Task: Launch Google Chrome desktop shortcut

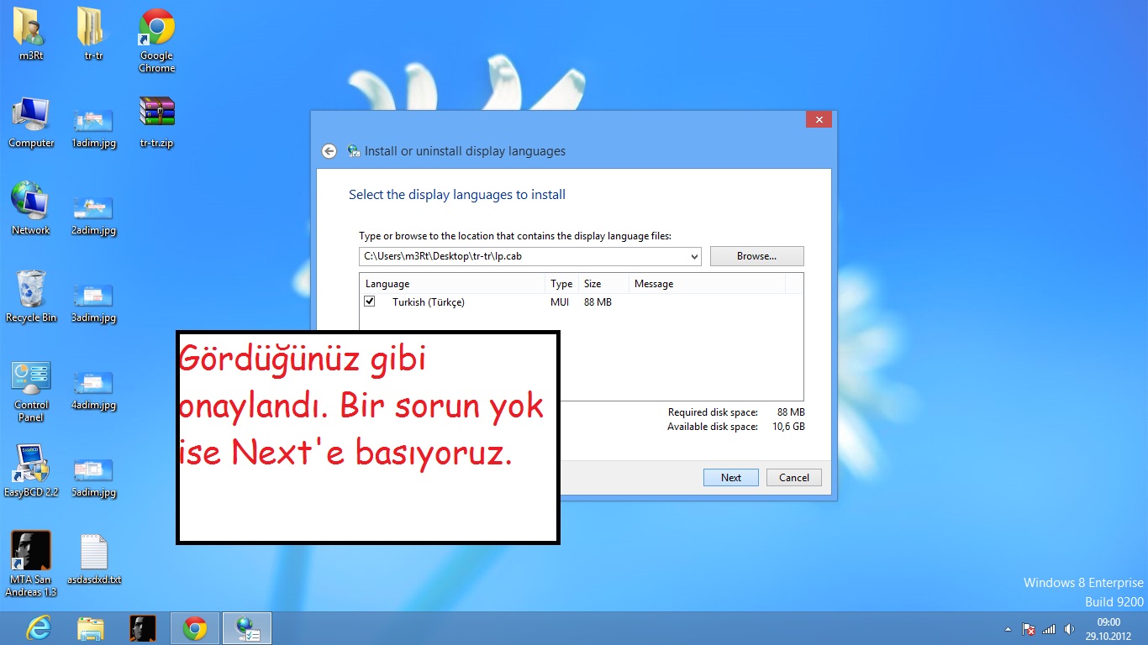Action: pyautogui.click(x=156, y=40)
